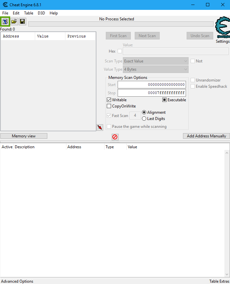230x284 pixels.
Task: Click the Start address field
Action: click(x=152, y=84)
